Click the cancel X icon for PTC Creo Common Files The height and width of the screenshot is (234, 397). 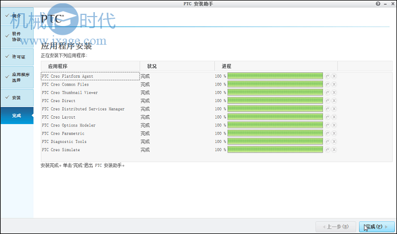pyautogui.click(x=334, y=84)
